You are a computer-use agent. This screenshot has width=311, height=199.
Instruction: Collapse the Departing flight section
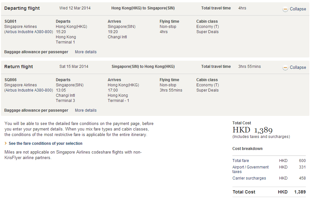[x=298, y=9]
